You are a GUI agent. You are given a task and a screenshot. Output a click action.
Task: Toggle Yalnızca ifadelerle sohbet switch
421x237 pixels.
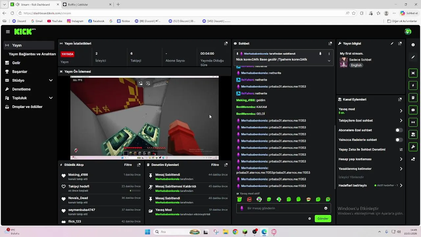[399, 140]
